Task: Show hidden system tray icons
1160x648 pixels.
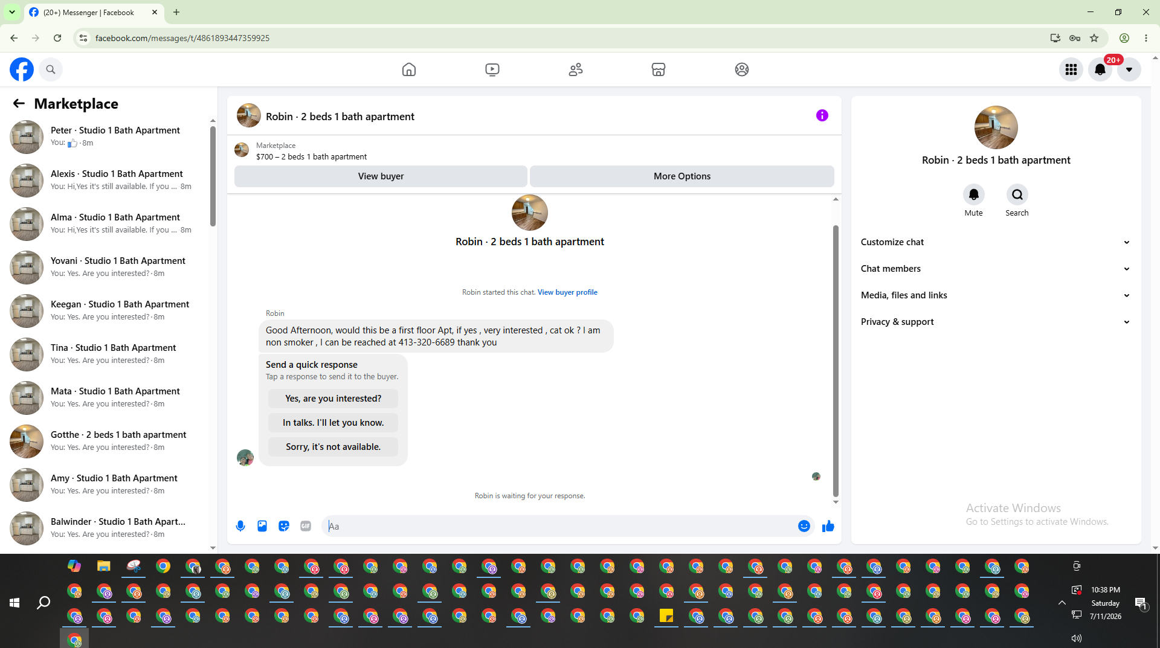Action: [1062, 602]
